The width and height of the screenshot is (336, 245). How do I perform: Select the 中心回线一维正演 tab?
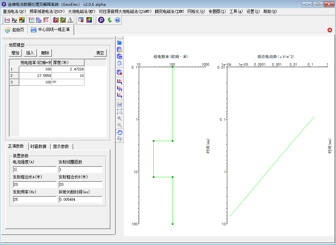[51, 30]
